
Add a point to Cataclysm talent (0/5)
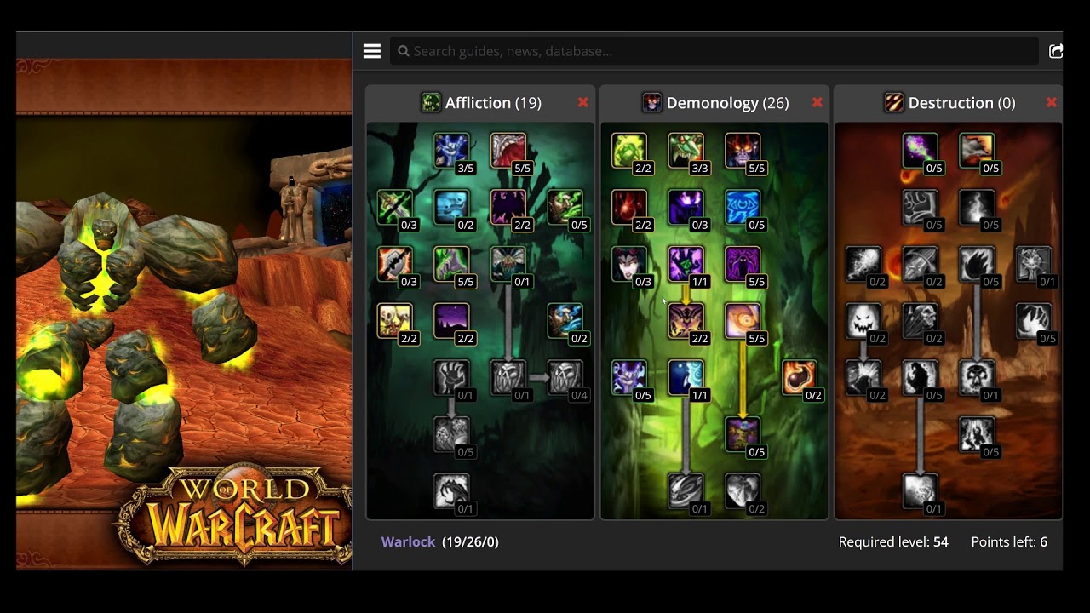tap(977, 151)
